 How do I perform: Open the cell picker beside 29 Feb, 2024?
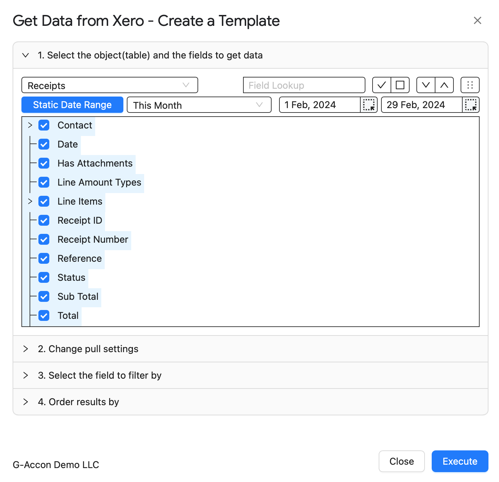471,105
